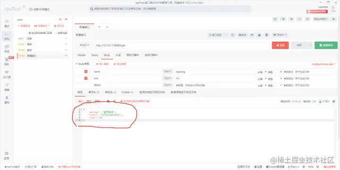Collapse the Body parameters section
The height and width of the screenshot is (170, 340).
(x=82, y=64)
